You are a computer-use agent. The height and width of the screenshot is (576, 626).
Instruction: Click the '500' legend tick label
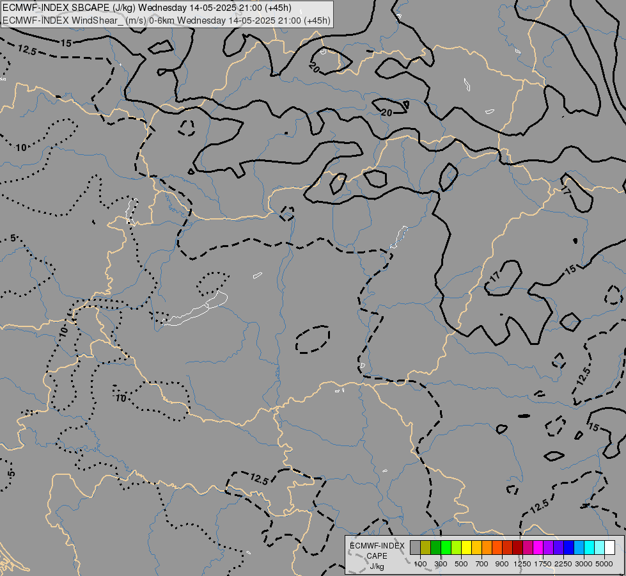tap(461, 564)
